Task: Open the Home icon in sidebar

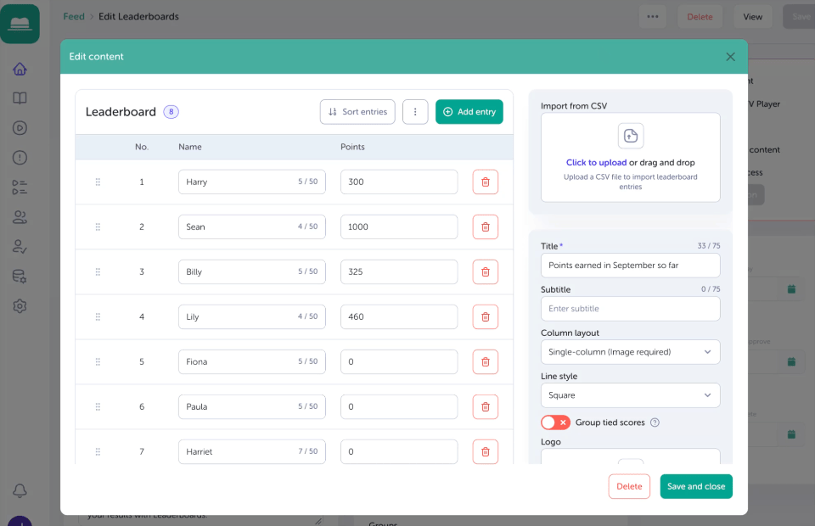Action: [x=20, y=69]
